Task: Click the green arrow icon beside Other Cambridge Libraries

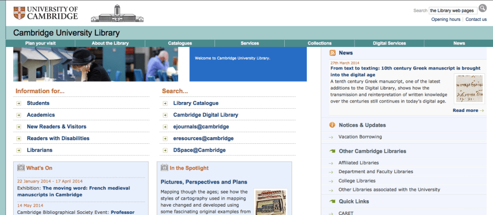Action: tap(332, 151)
